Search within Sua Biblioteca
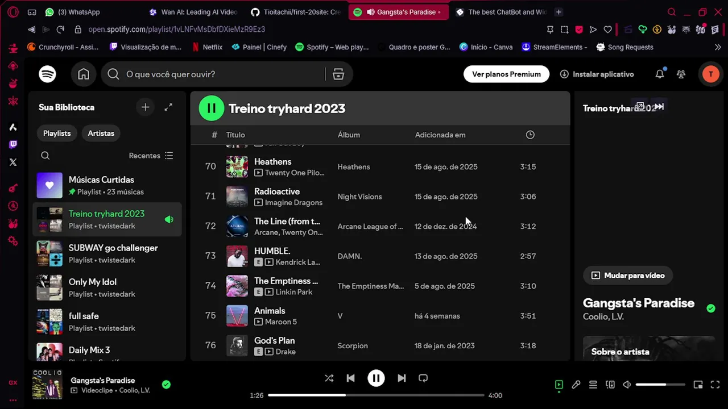 [45, 156]
